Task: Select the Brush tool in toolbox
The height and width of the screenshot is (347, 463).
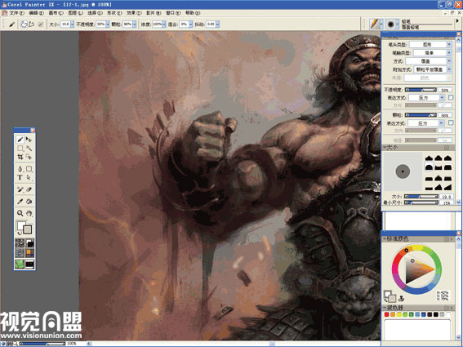Action: (20, 139)
